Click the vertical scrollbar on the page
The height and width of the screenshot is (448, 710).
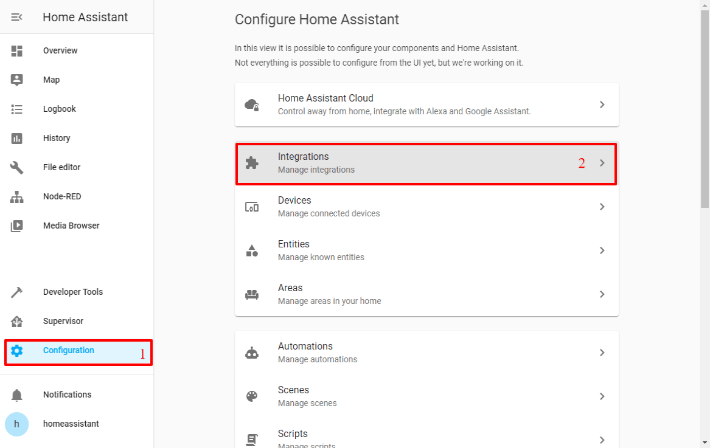pyautogui.click(x=705, y=109)
